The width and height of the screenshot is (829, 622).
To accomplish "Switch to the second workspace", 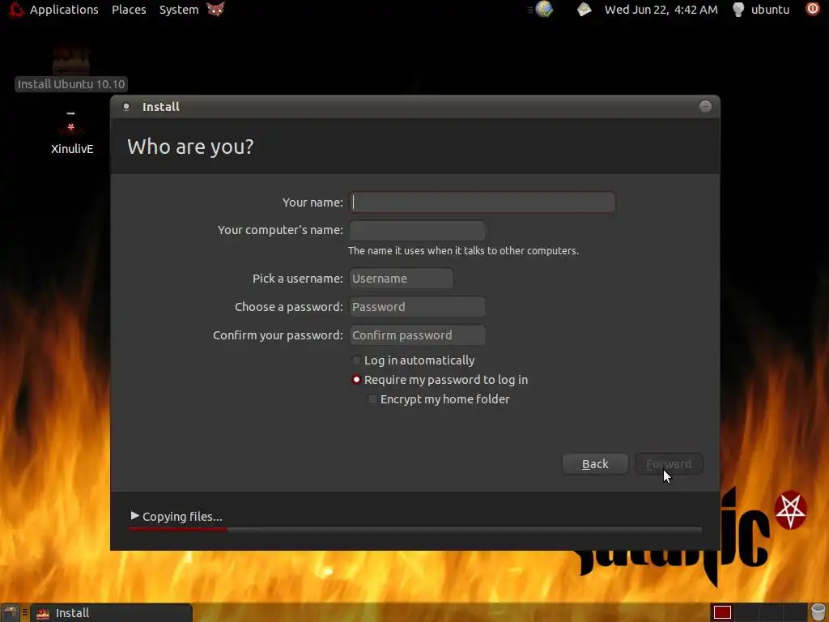I will pyautogui.click(x=746, y=612).
